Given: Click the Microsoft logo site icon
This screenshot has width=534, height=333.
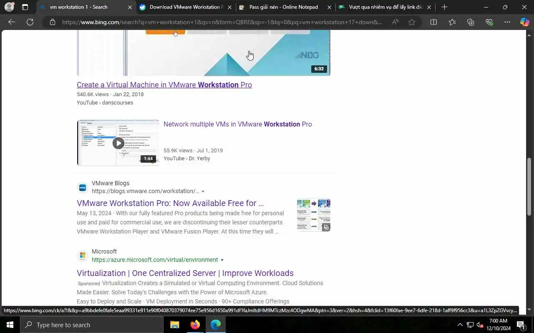Looking at the screenshot, I should tap(83, 255).
